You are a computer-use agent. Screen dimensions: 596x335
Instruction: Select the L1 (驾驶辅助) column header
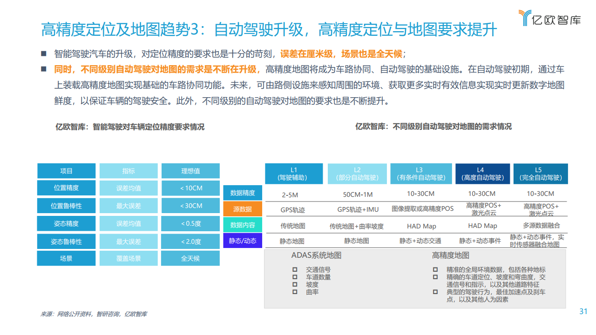point(294,174)
